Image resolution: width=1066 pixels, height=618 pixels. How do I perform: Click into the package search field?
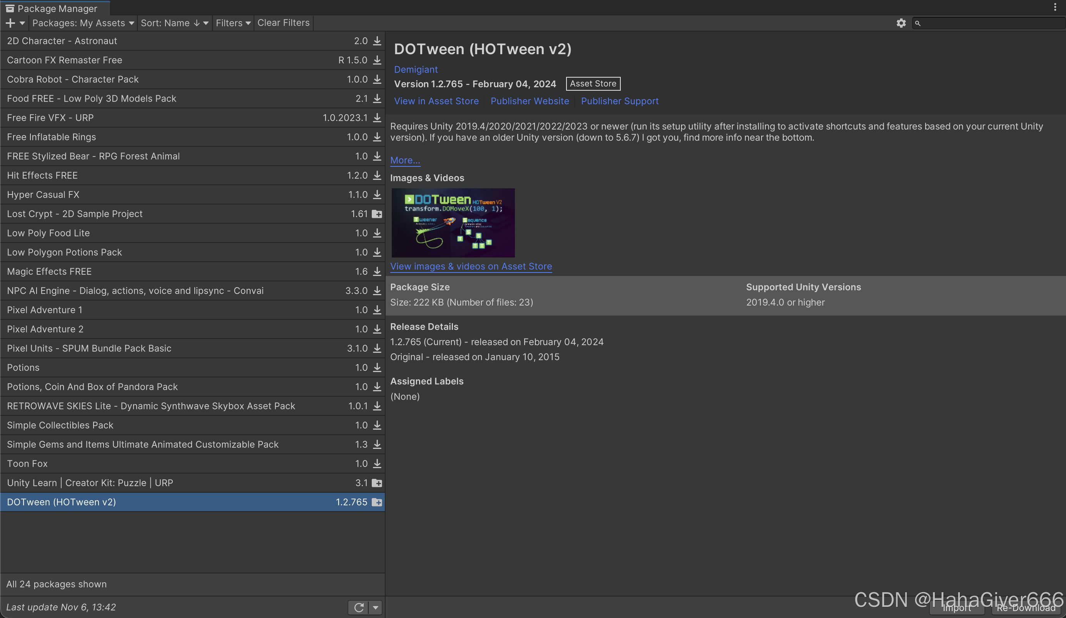[x=990, y=23]
